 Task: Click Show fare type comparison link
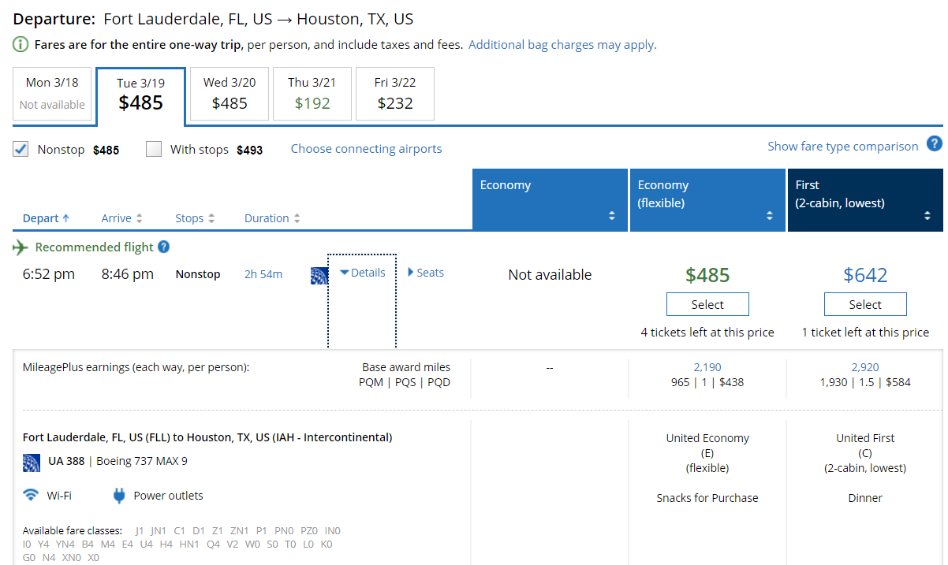[x=843, y=147]
